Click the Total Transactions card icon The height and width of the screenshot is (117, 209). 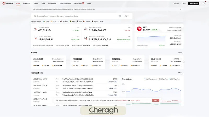click(x=35, y=38)
